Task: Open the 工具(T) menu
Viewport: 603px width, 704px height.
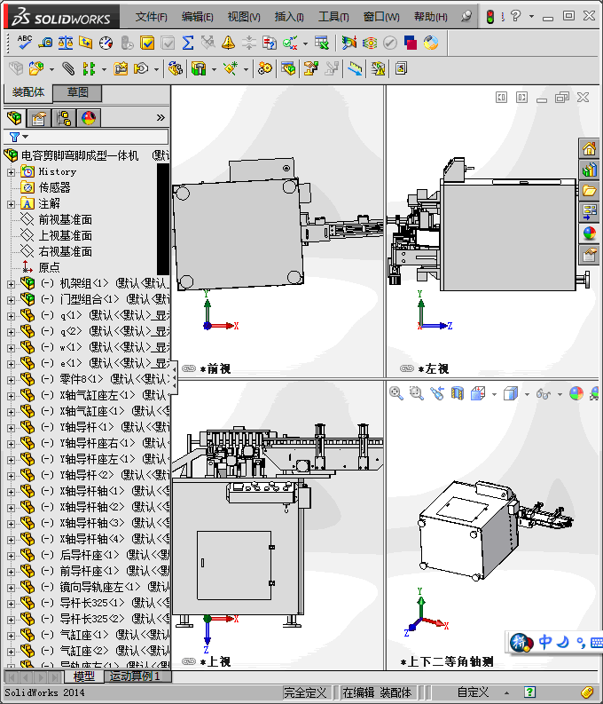Action: click(333, 17)
